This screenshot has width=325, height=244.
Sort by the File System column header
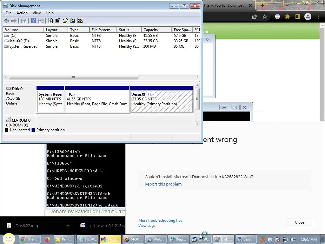point(103,30)
